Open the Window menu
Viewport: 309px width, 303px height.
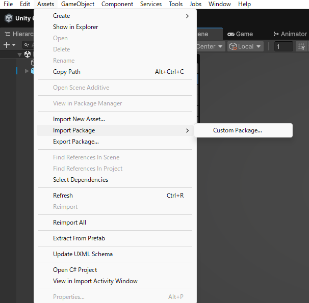[x=220, y=4]
